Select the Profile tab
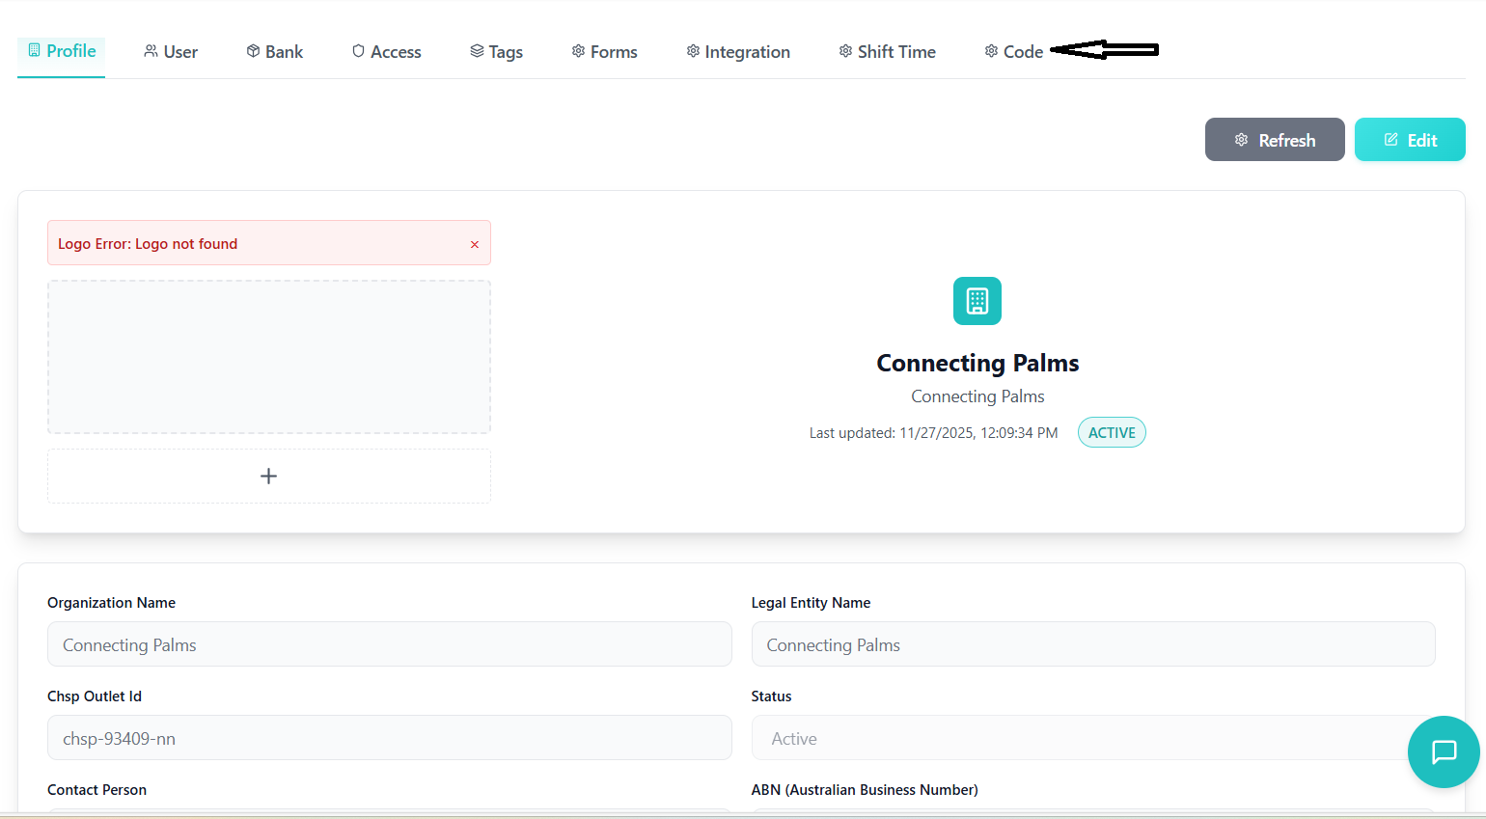Screen dimensions: 1486x819 62,51
